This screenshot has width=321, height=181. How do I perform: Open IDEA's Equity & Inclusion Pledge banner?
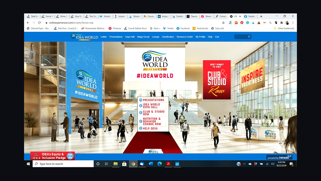[52, 156]
